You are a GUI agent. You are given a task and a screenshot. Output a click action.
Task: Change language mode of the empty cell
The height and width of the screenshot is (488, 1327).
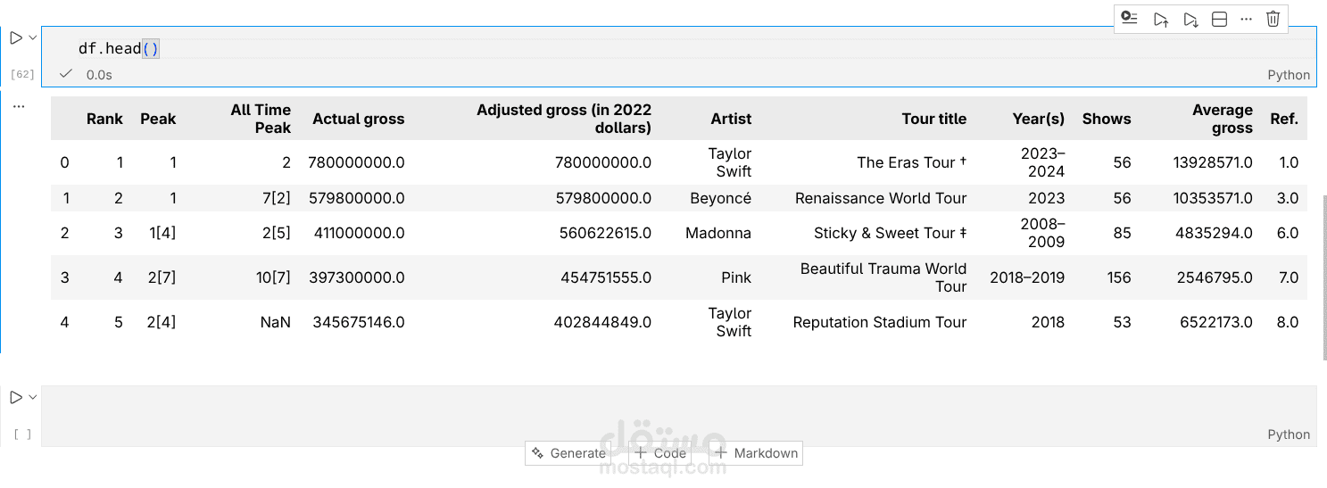pyautogui.click(x=1289, y=434)
